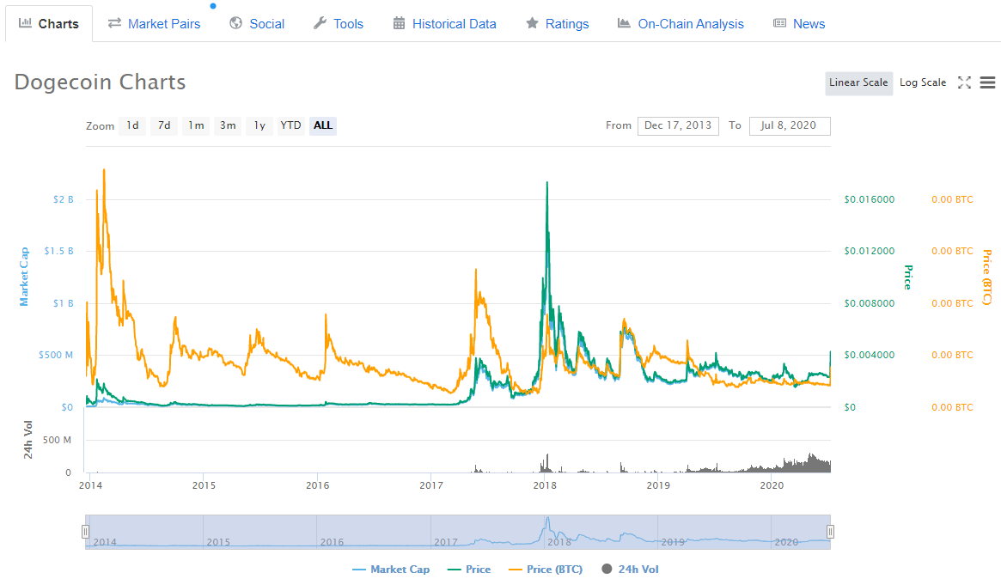Toggle Market Cap series in legend
The height and width of the screenshot is (579, 1001).
pyautogui.click(x=391, y=570)
